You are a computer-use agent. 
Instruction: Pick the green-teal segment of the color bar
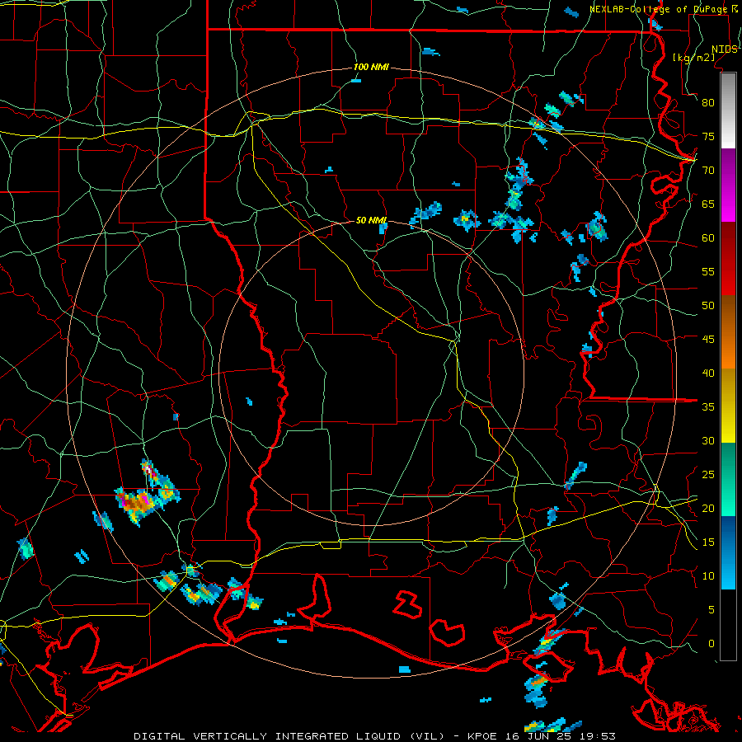pyautogui.click(x=728, y=479)
